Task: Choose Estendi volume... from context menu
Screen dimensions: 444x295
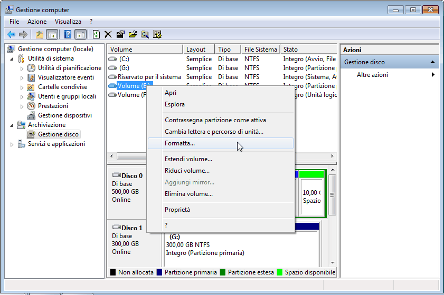Action: coord(221,159)
